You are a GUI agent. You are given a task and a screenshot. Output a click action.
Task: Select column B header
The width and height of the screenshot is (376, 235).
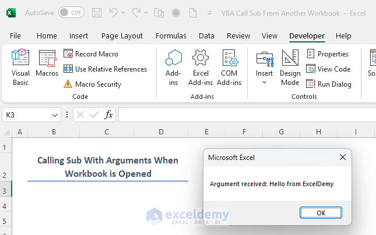(x=54, y=132)
